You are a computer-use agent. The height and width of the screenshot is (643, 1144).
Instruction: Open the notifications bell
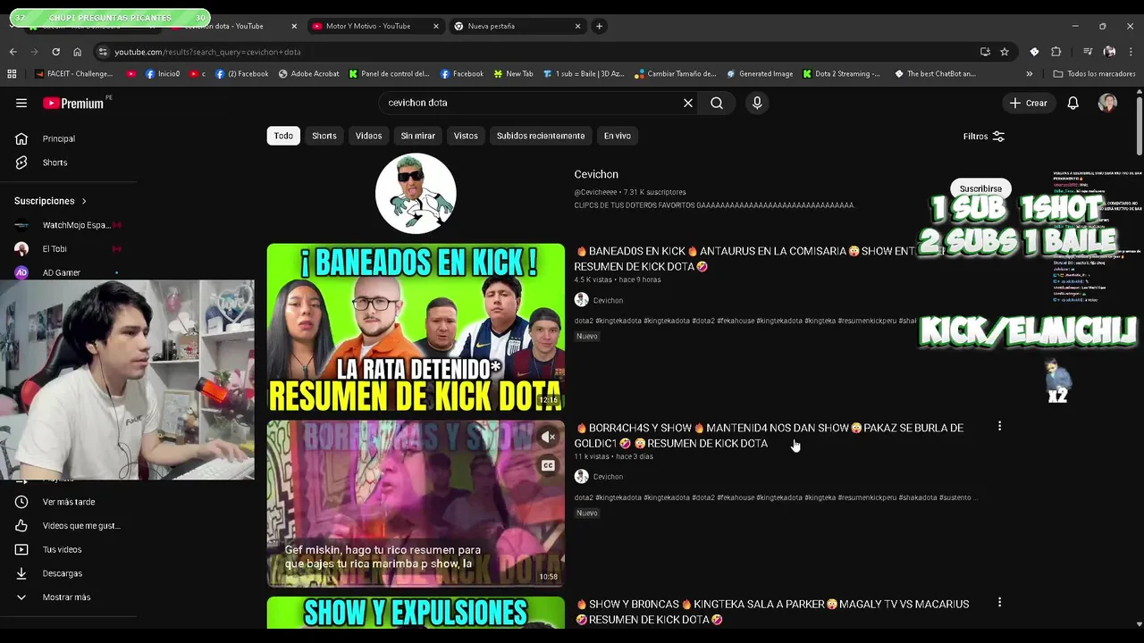1072,103
